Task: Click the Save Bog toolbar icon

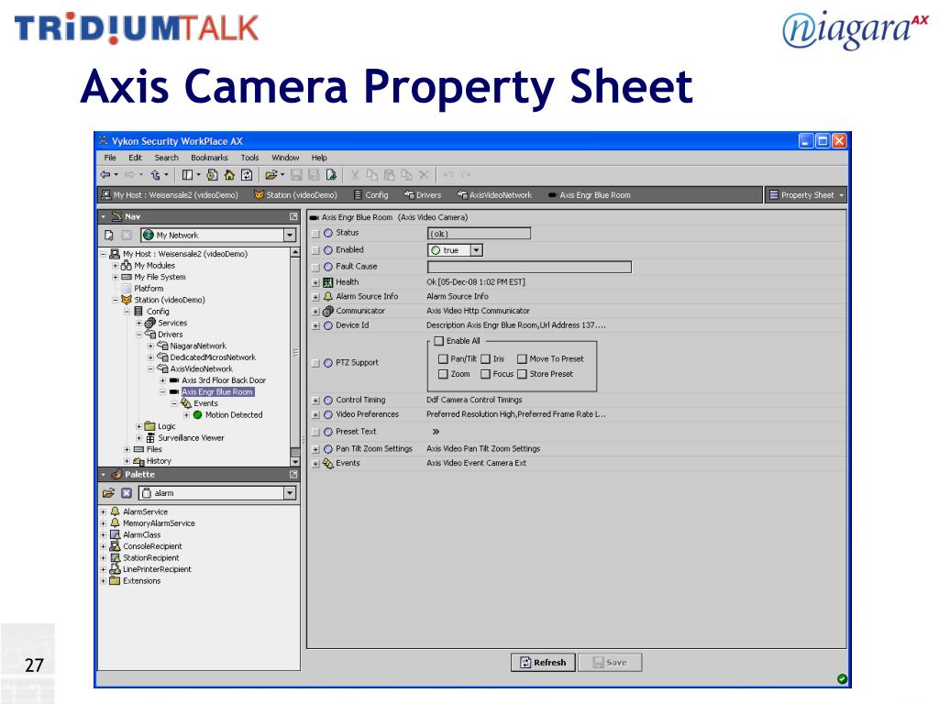Action: tap(314, 175)
